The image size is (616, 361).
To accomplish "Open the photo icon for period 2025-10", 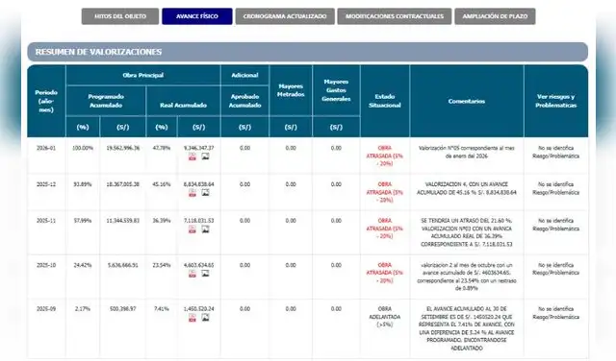I will 205,274.
